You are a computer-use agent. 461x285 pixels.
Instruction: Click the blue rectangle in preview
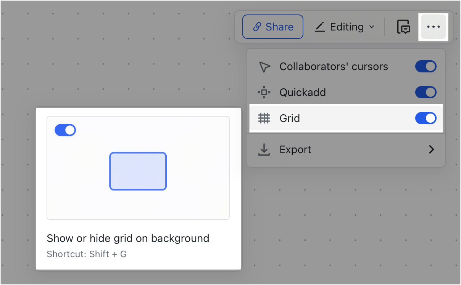(x=138, y=171)
